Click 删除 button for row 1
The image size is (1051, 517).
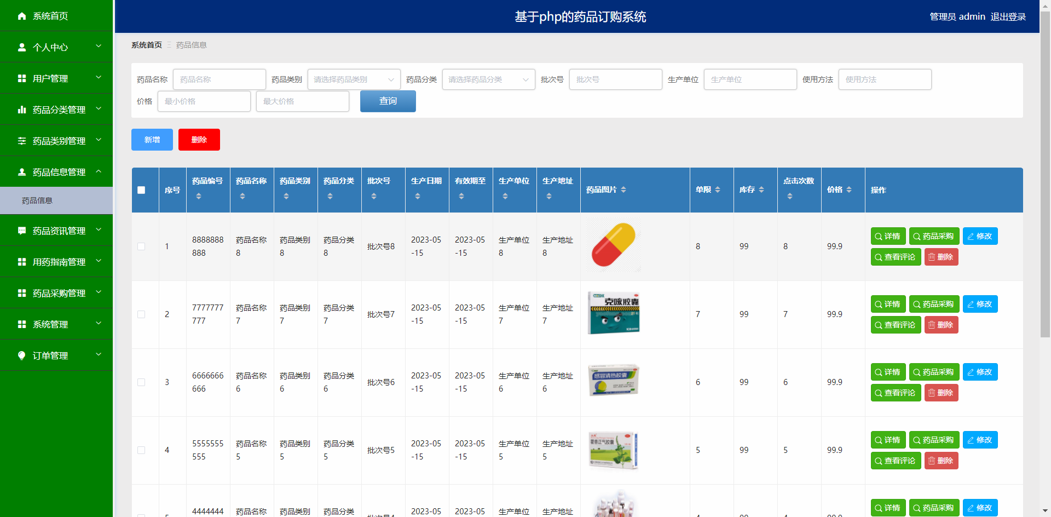941,257
